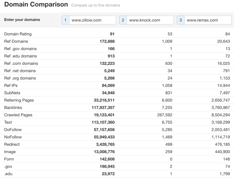Click the Referring Pages row label

19,100
